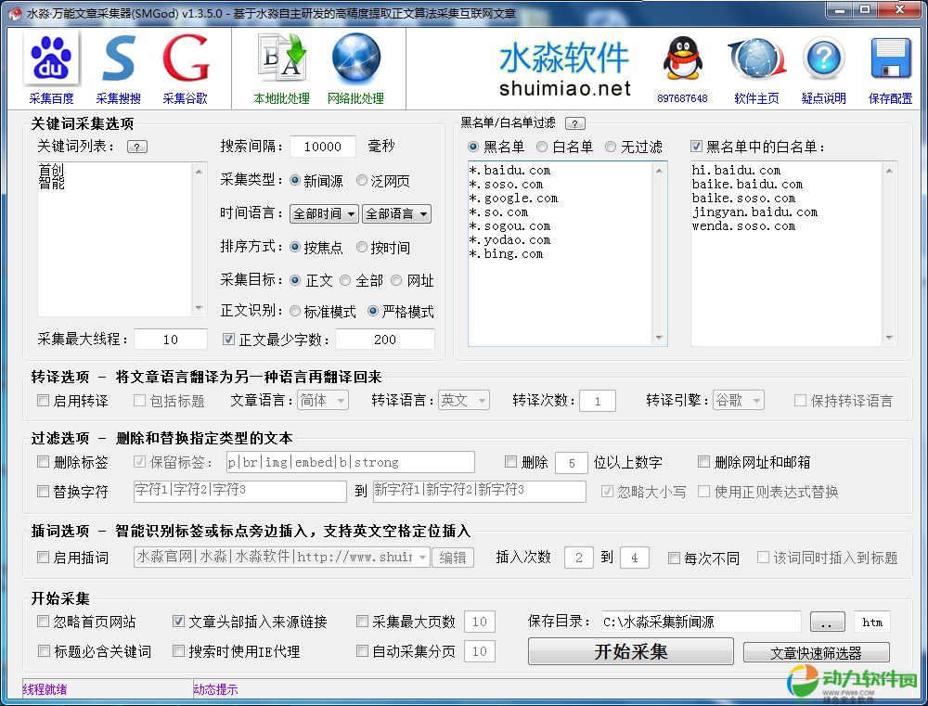Select the 白名单 radio button
928x706 pixels.
coord(544,147)
